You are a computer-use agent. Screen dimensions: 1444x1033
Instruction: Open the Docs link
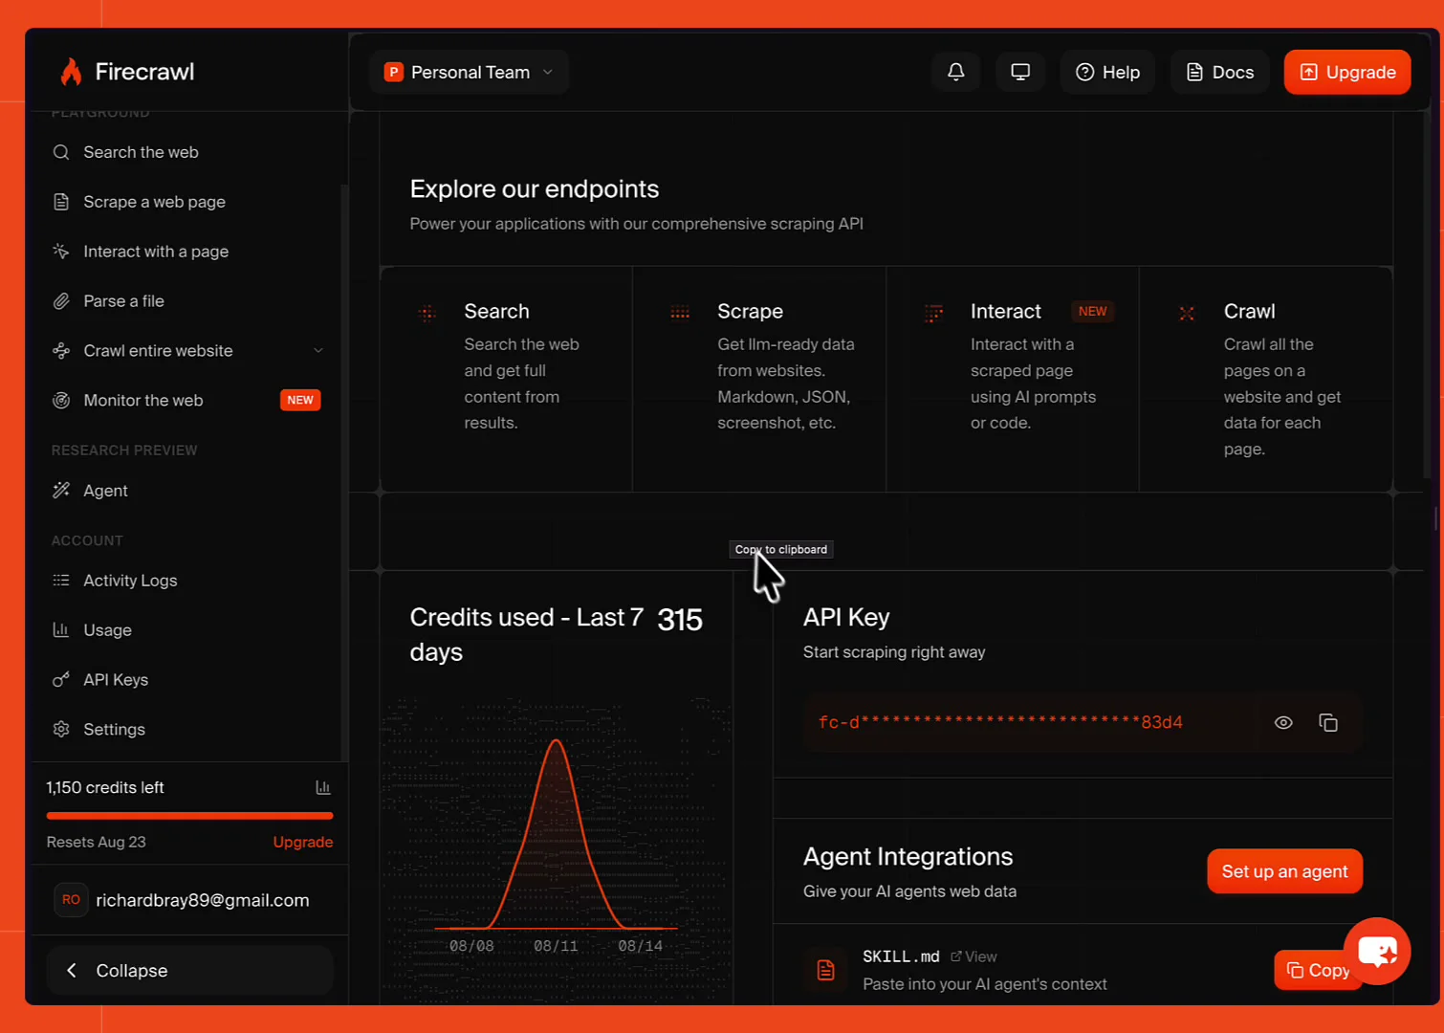click(x=1219, y=72)
